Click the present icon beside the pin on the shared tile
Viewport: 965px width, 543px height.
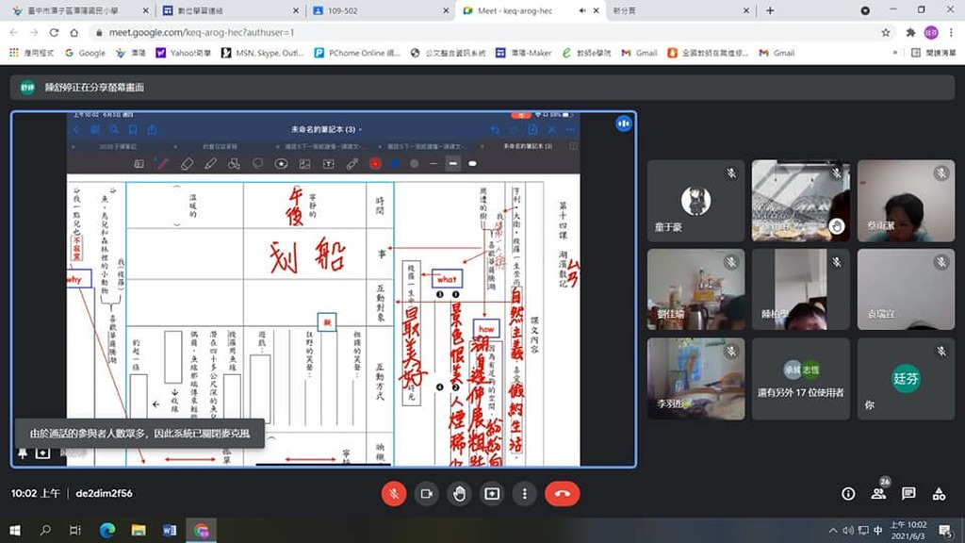(42, 453)
